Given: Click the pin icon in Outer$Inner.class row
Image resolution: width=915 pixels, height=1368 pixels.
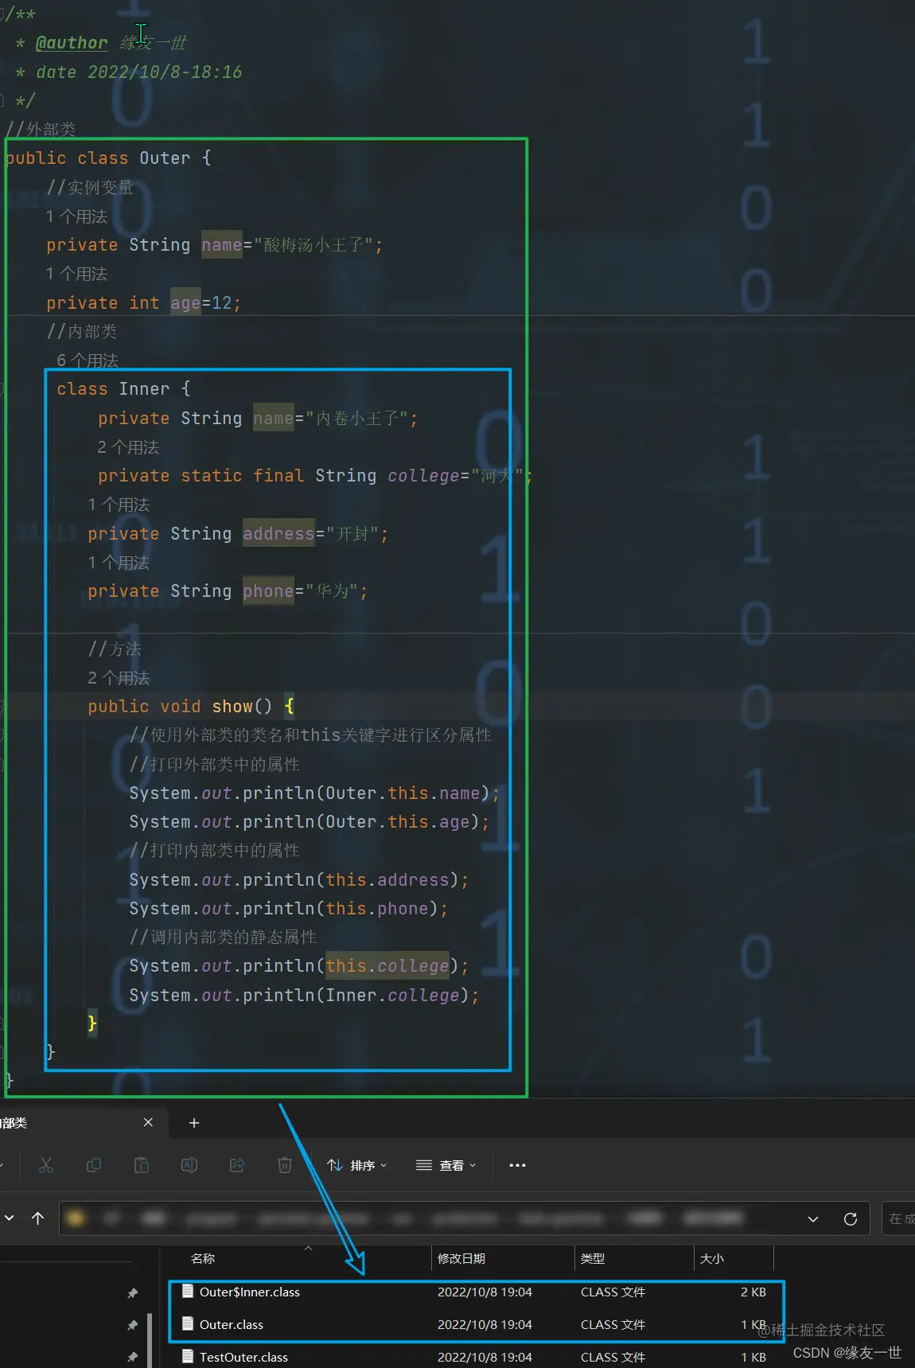Looking at the screenshot, I should click(133, 1293).
